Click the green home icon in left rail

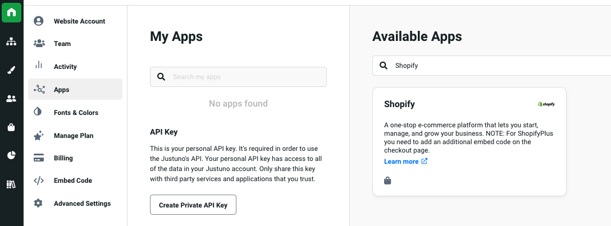click(x=11, y=12)
